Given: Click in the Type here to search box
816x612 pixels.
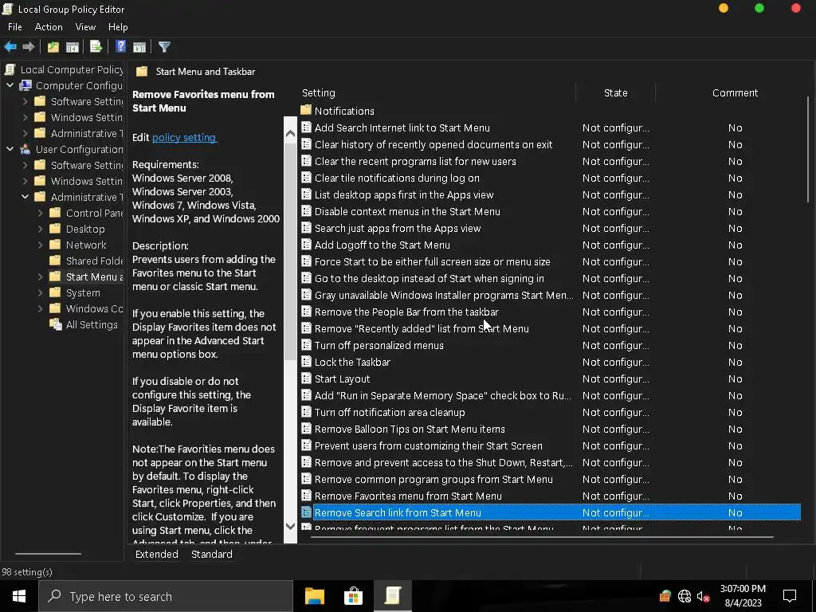Looking at the screenshot, I should (166, 596).
